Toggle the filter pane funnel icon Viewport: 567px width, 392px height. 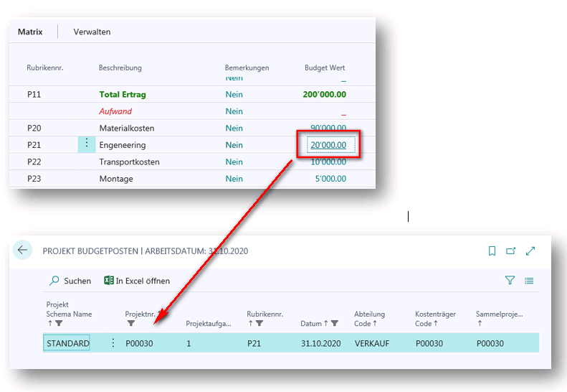pos(510,281)
